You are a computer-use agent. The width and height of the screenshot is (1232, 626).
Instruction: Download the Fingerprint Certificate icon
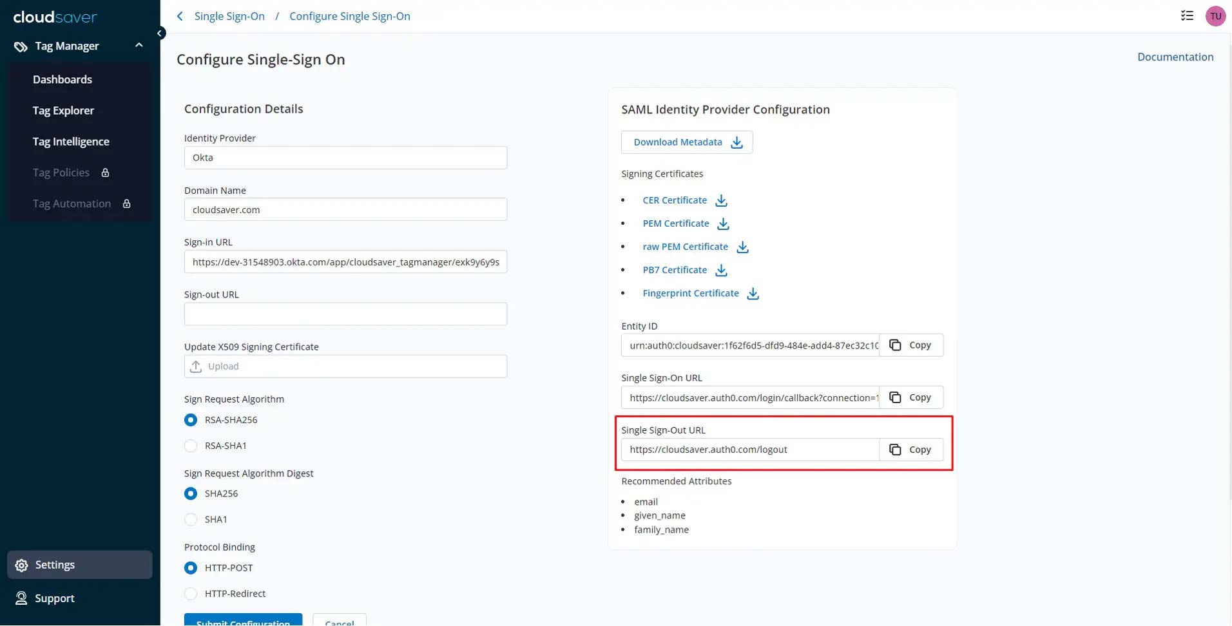[753, 294]
